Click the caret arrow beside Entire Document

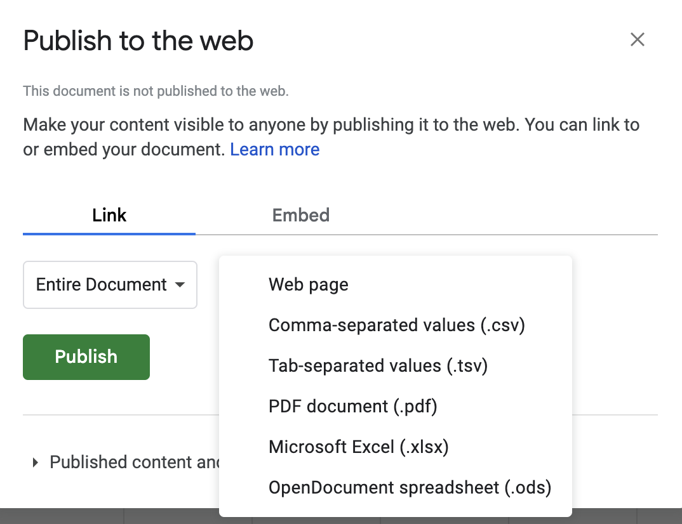click(180, 285)
